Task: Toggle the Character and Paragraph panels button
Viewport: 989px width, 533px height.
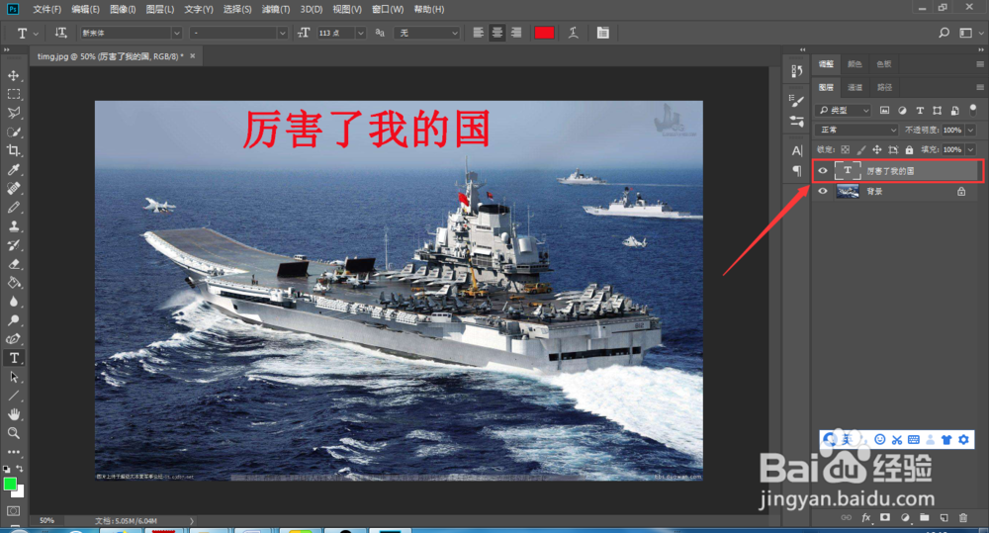Action: click(603, 33)
